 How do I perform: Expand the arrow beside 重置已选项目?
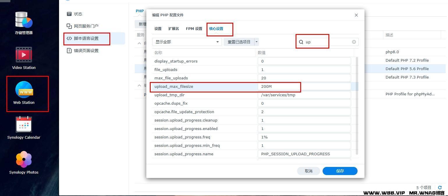click(x=256, y=42)
